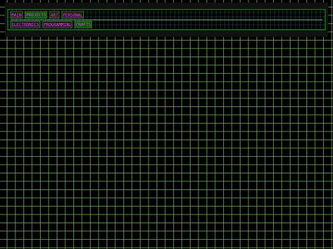This screenshot has height=249, width=333.
Task: Open the ELECTRONICS sub-category link
Action: pos(25,25)
